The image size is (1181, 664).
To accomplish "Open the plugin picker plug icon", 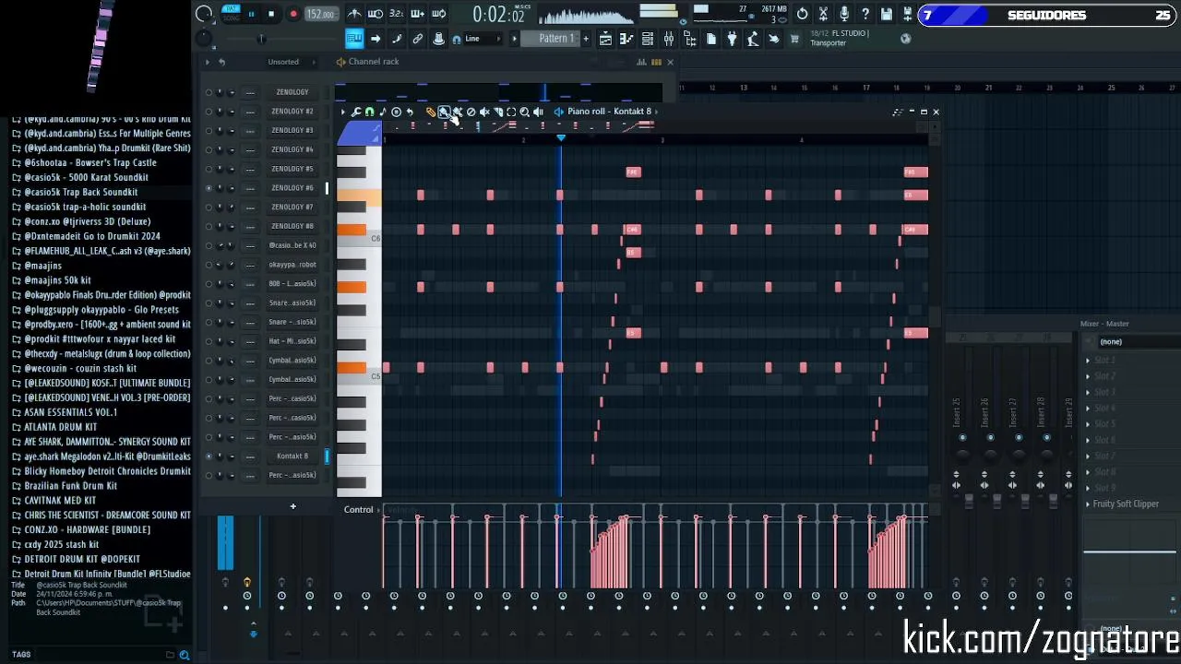I will click(732, 39).
